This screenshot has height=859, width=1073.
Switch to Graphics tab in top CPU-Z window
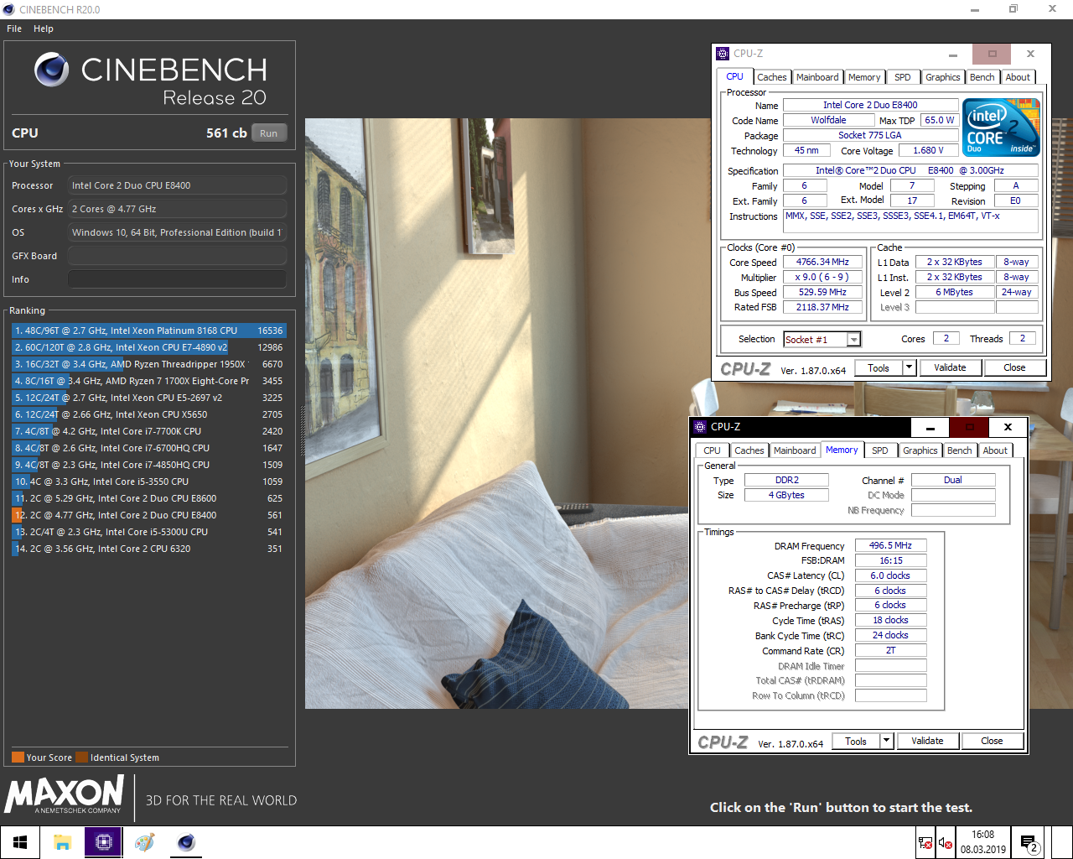point(943,77)
